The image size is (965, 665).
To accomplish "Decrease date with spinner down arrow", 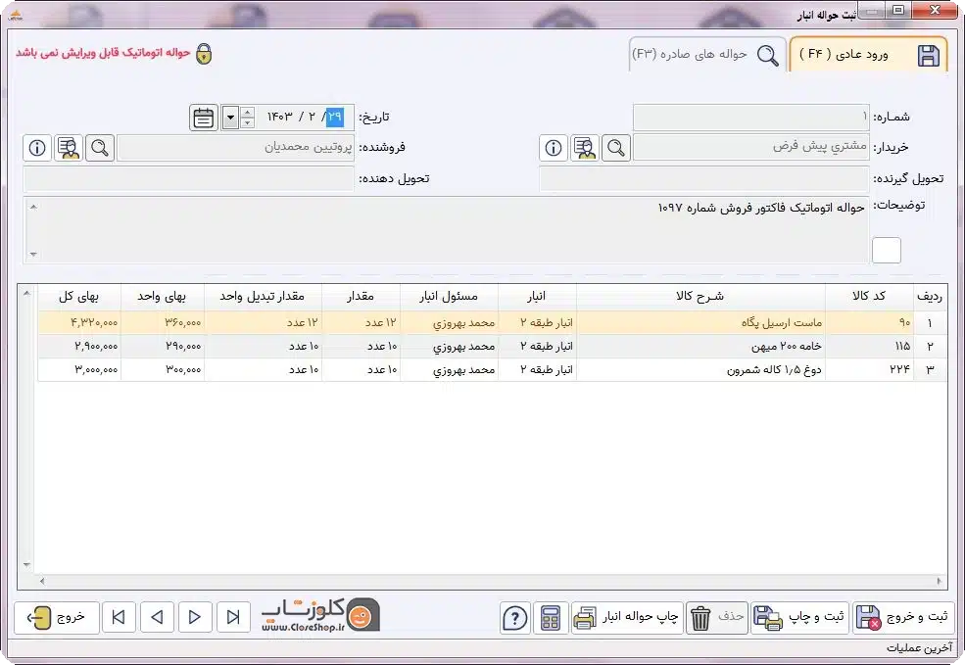I will click(x=248, y=122).
